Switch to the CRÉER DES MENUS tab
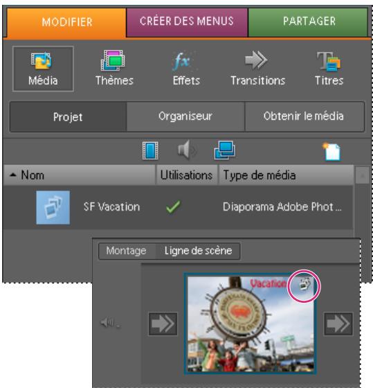The height and width of the screenshot is (388, 373). [187, 22]
